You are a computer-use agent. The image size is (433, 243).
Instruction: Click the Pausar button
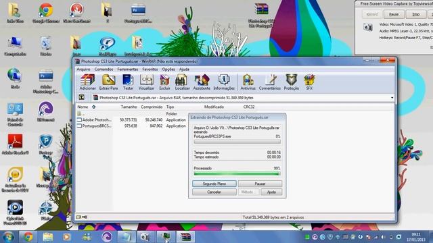(260, 184)
